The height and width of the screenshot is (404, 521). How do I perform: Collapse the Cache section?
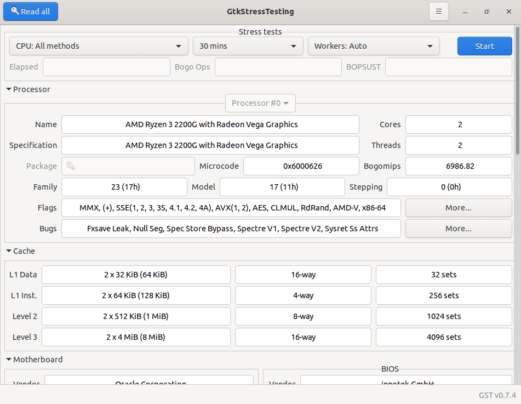click(9, 251)
